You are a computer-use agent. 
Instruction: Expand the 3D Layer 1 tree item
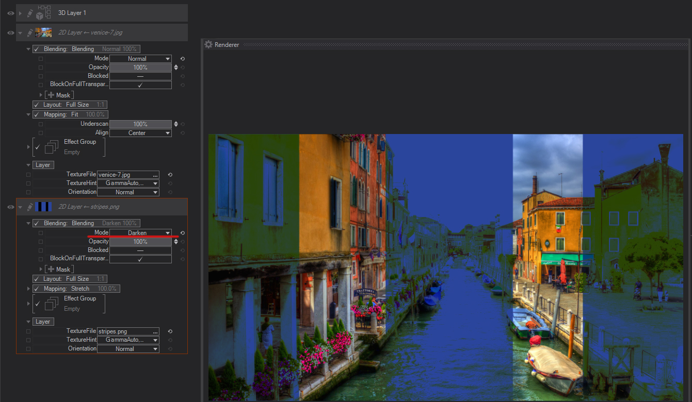[21, 13]
